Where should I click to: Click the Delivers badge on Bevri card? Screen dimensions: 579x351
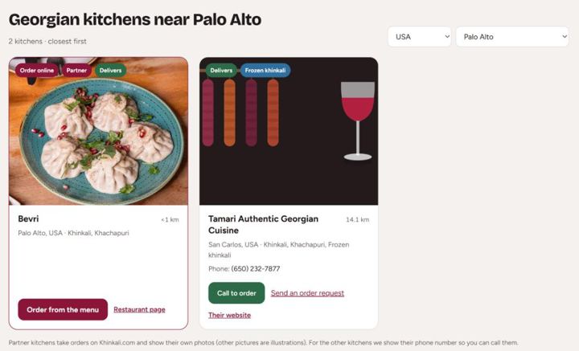click(x=110, y=70)
